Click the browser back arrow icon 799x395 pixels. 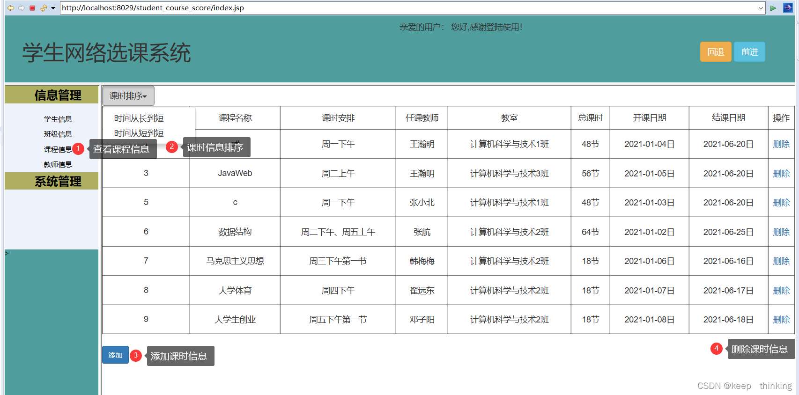pyautogui.click(x=10, y=8)
